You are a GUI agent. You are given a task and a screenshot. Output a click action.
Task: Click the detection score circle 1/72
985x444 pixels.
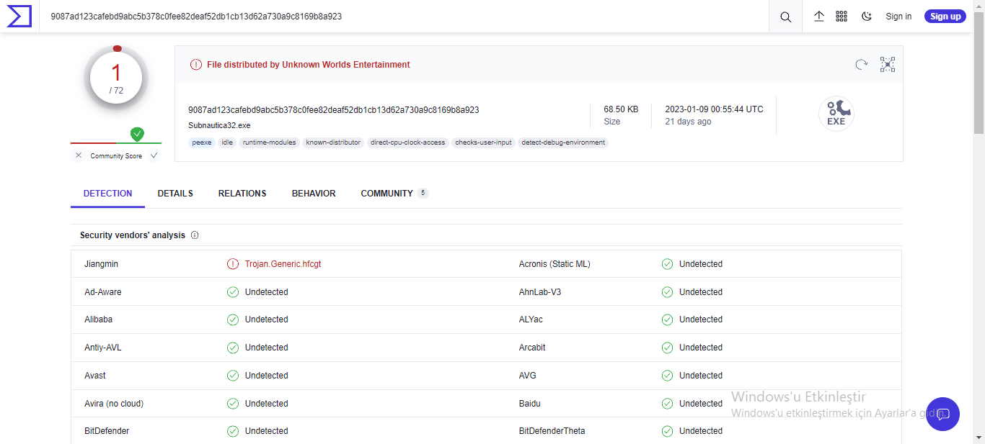pos(116,78)
